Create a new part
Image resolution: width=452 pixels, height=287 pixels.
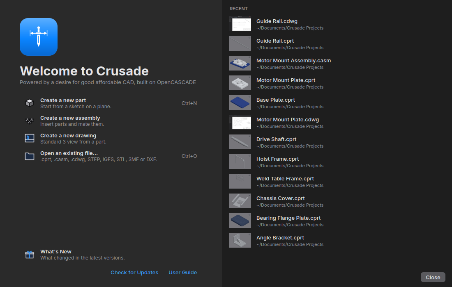(x=111, y=103)
